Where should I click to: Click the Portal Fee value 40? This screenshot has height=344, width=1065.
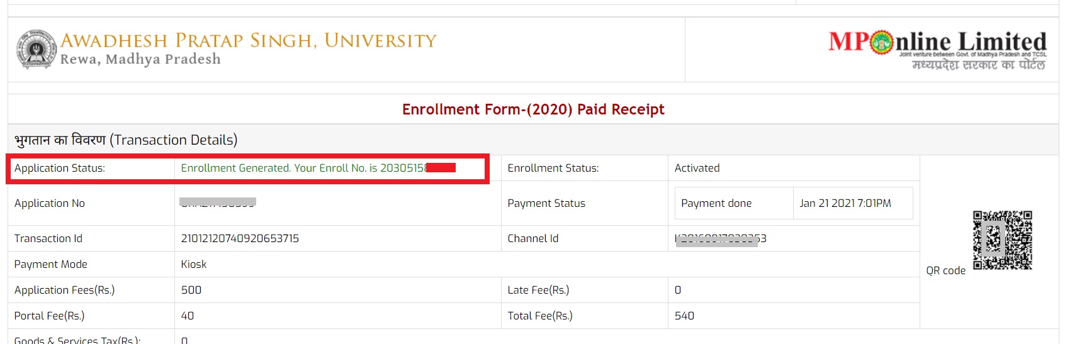coord(188,316)
